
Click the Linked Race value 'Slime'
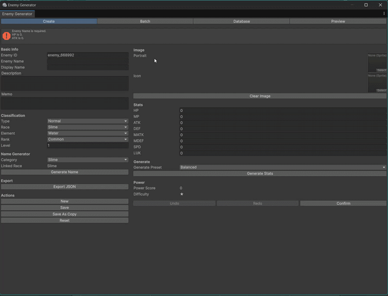point(52,166)
